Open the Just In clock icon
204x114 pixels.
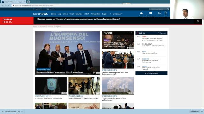[166, 14]
